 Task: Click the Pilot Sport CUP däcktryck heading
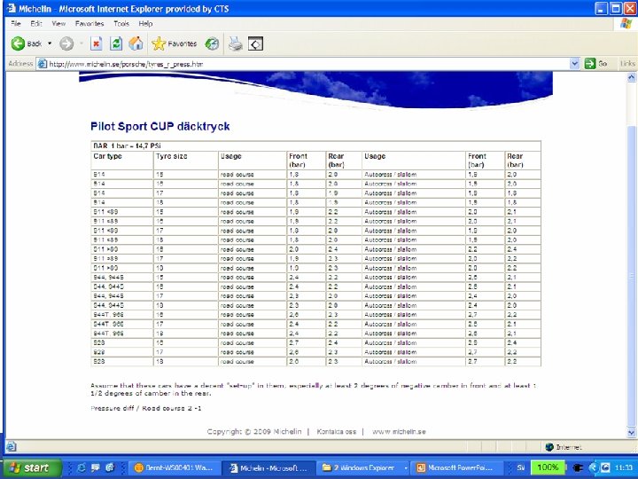click(159, 126)
